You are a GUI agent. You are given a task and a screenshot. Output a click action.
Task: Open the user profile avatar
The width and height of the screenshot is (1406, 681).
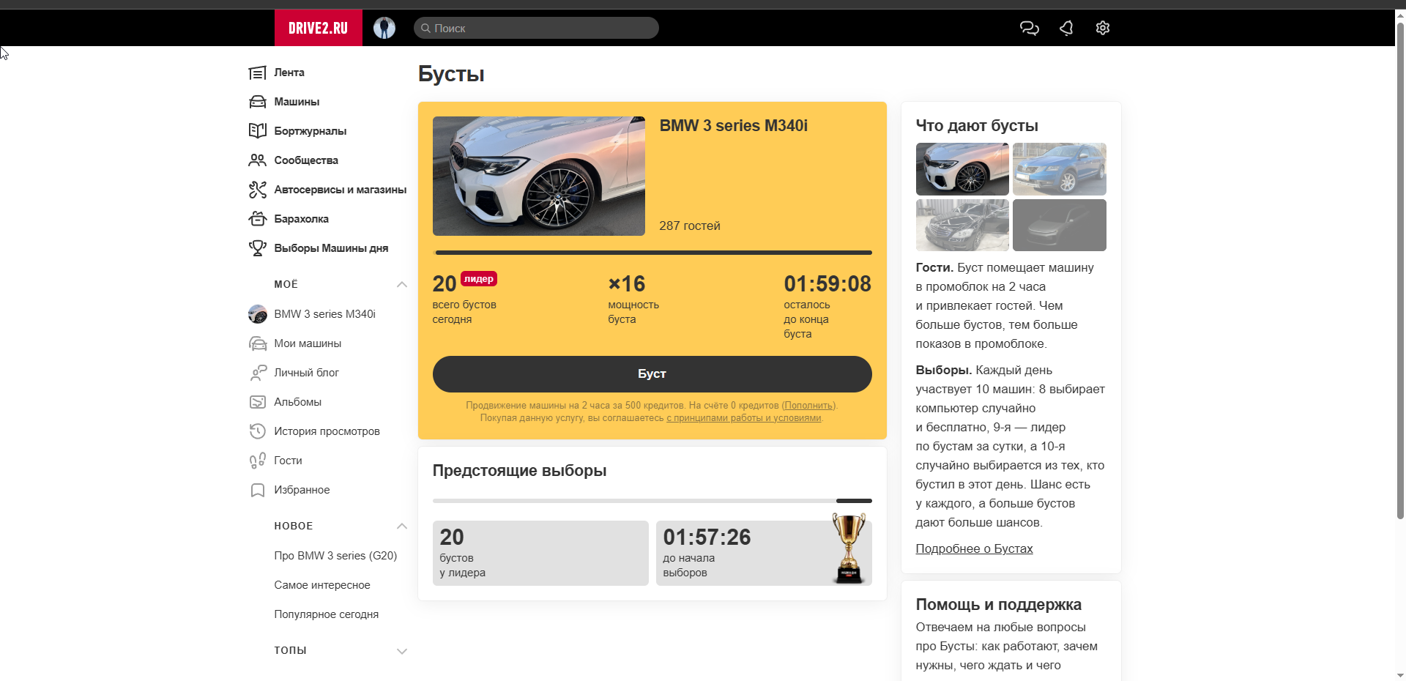[384, 28]
